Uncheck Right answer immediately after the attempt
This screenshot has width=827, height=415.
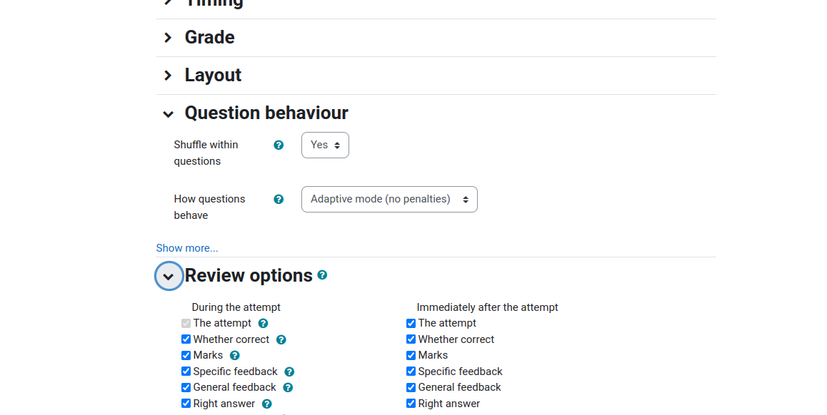point(411,404)
